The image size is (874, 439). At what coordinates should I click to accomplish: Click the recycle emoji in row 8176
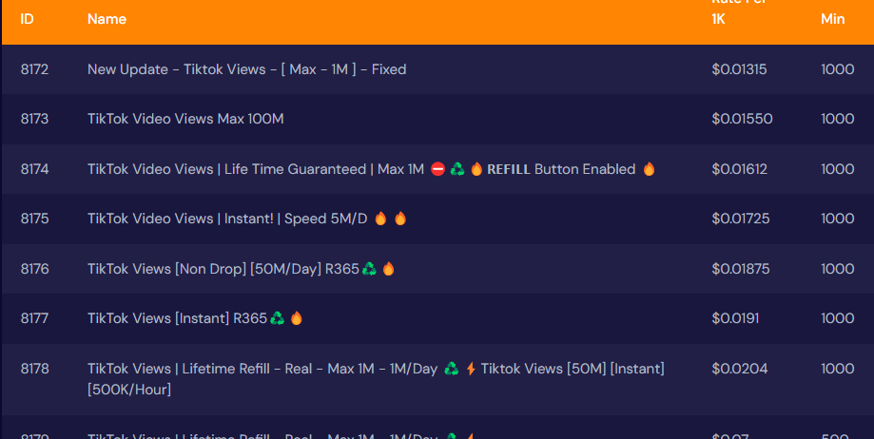point(369,269)
